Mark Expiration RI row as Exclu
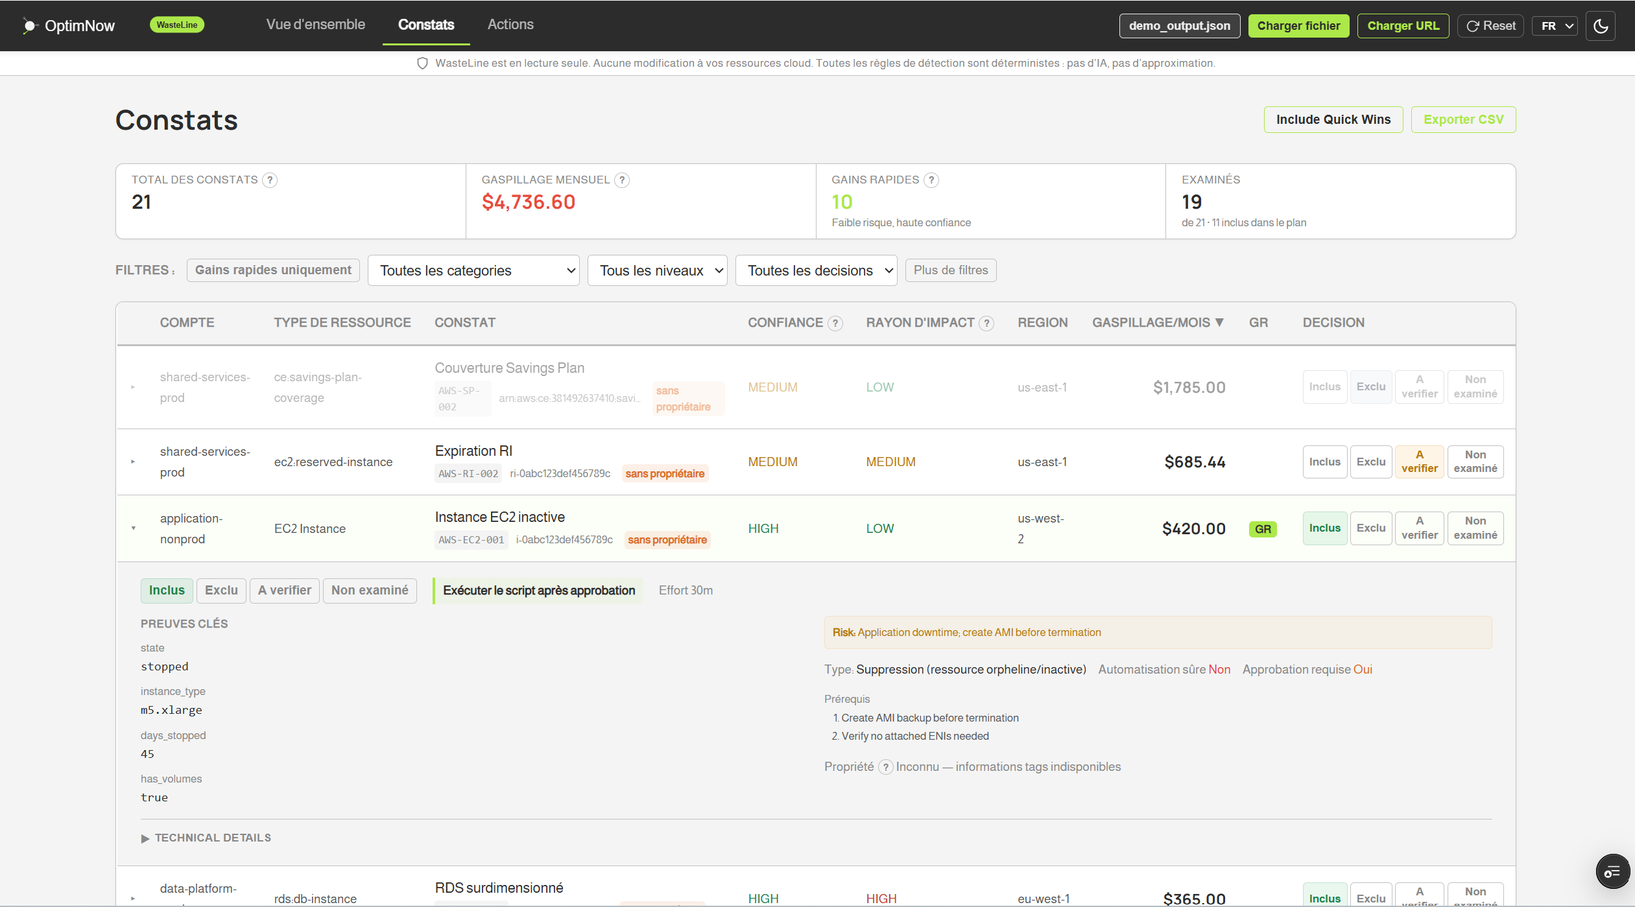 [1370, 462]
